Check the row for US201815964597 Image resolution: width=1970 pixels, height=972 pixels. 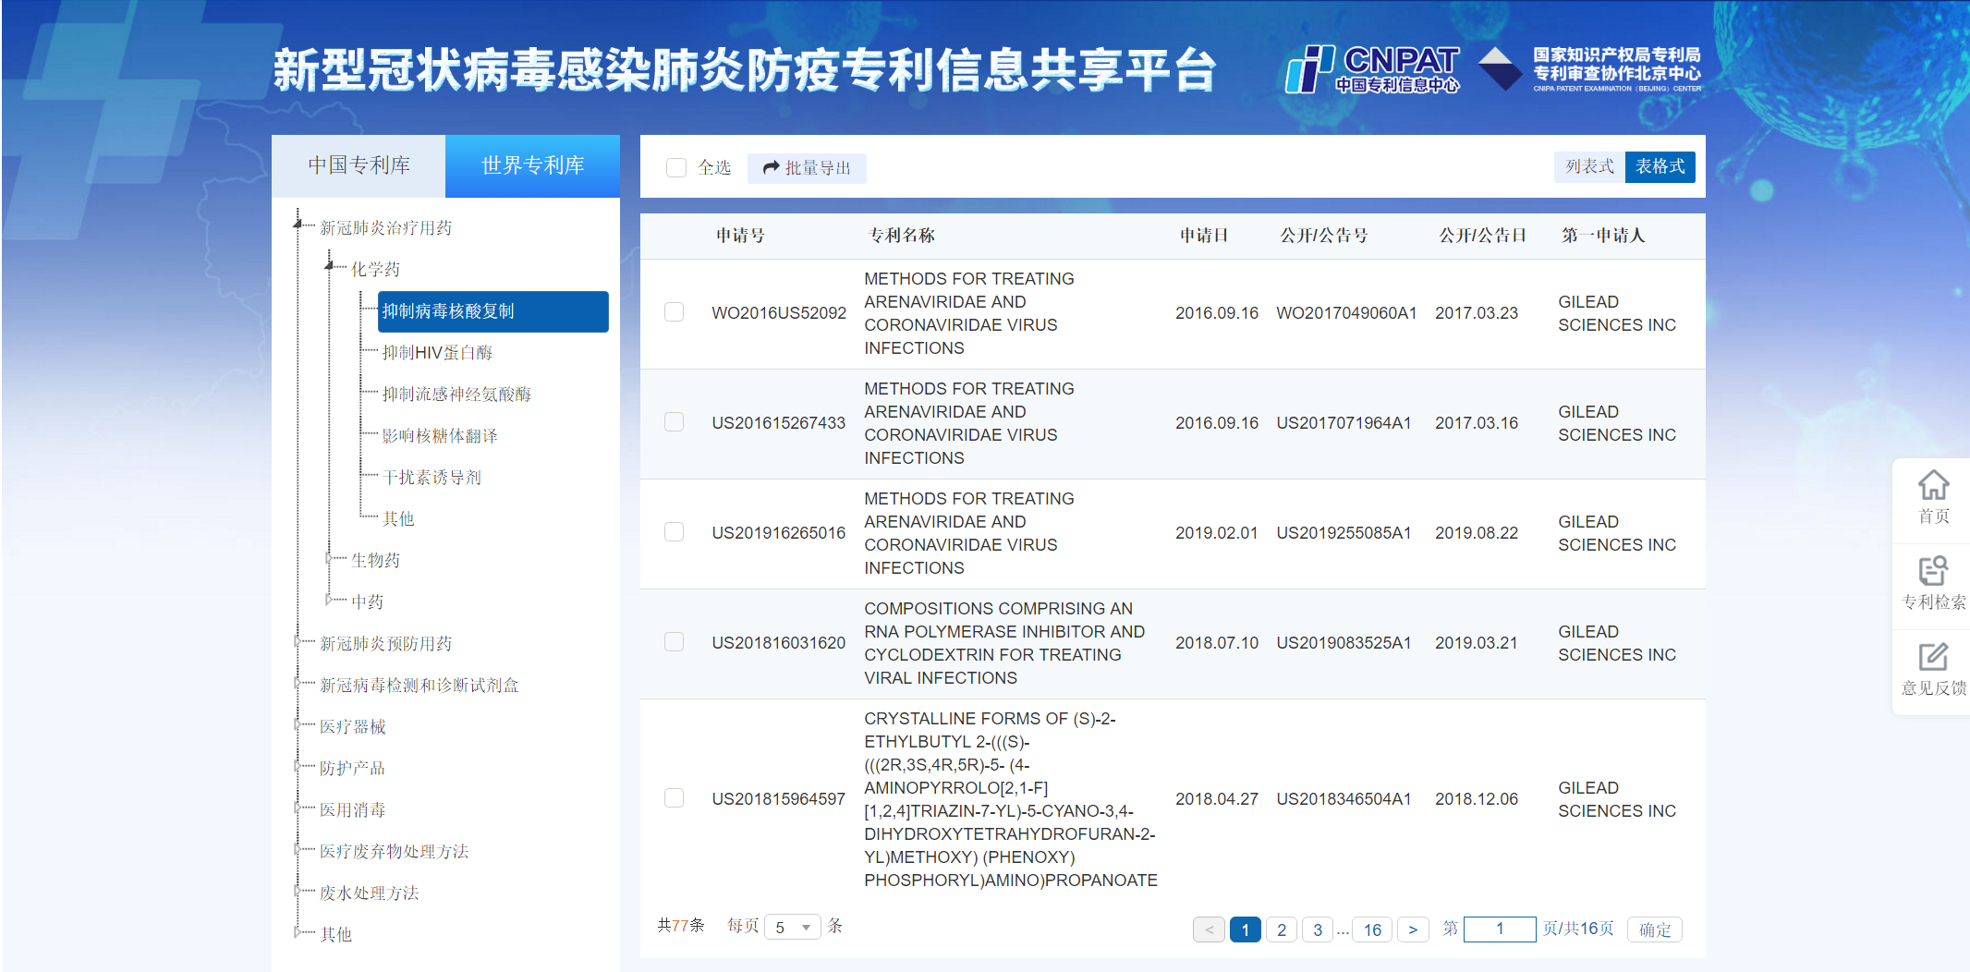coord(675,798)
